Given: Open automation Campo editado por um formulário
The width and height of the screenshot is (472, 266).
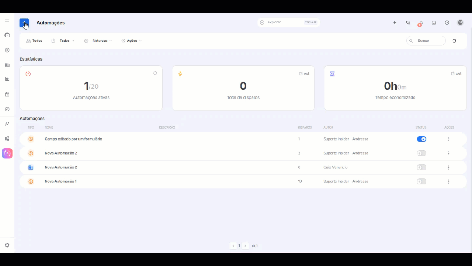Looking at the screenshot, I should tap(73, 139).
